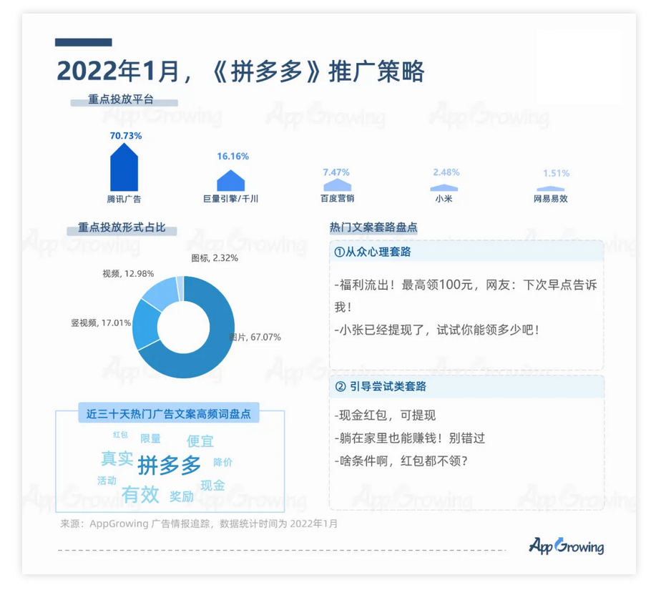This screenshot has width=656, height=590.
Task: Click the 热门文案套路盘点 heading
Action: pos(373,227)
